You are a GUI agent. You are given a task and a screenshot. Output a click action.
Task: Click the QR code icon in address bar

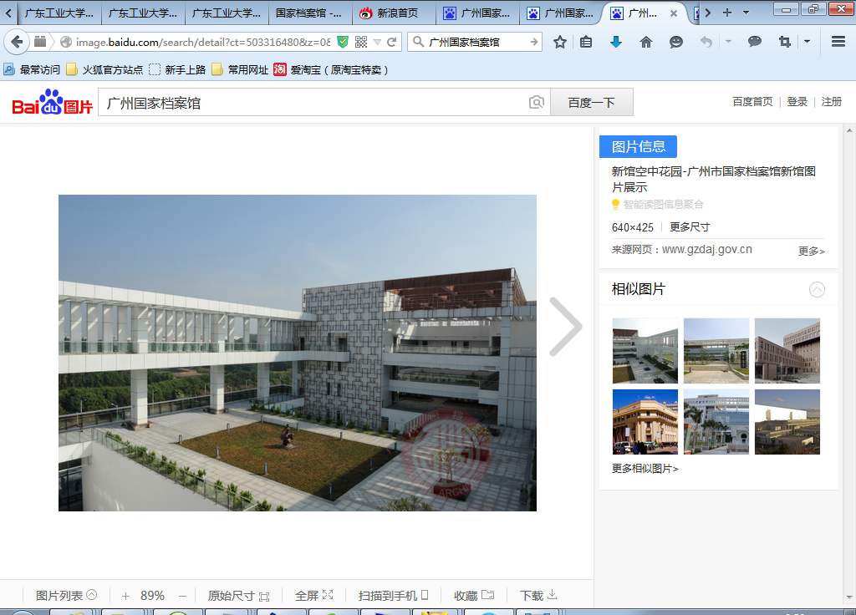pyautogui.click(x=361, y=42)
